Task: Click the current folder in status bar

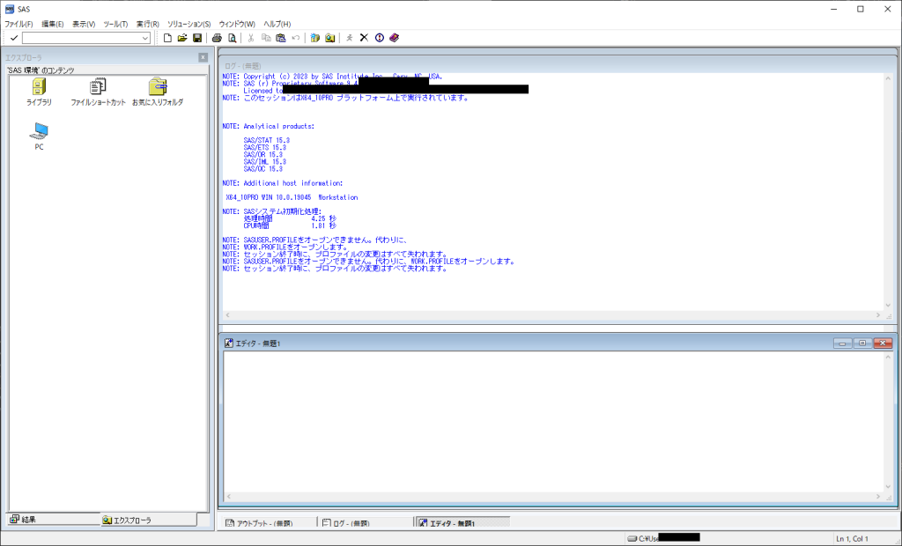Action: tap(664, 539)
